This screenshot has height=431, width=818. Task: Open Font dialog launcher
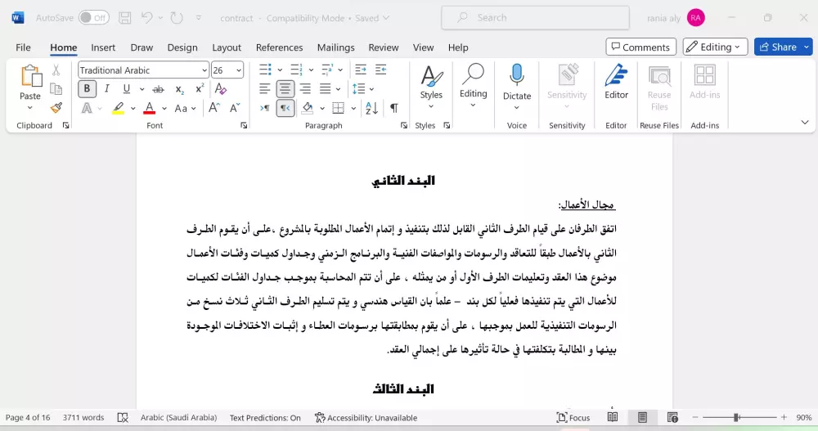[244, 126]
